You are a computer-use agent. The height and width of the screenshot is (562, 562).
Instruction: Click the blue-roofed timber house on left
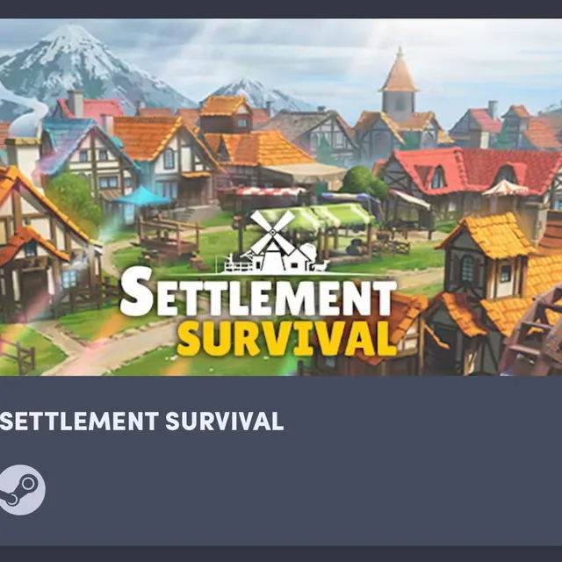[86, 155]
